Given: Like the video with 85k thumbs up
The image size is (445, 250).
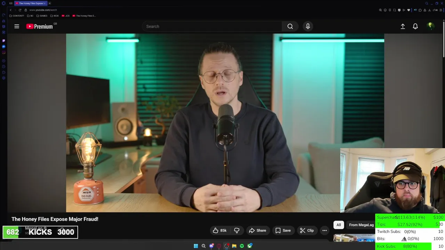Looking at the screenshot, I should 220,231.
